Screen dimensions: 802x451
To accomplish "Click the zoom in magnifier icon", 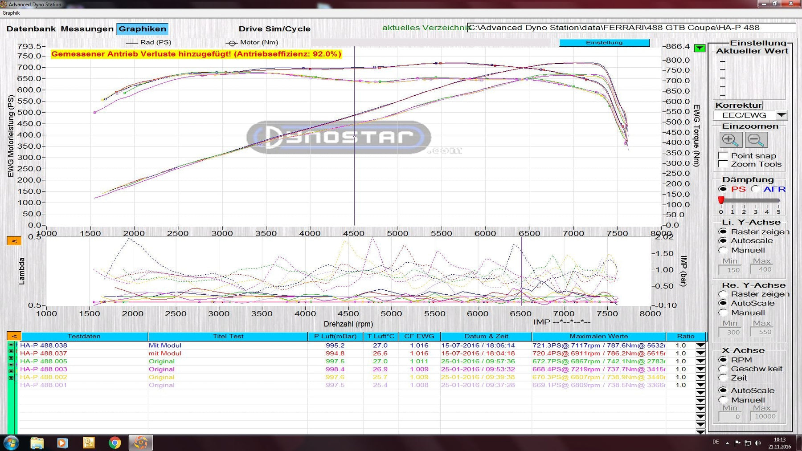I will coord(731,140).
